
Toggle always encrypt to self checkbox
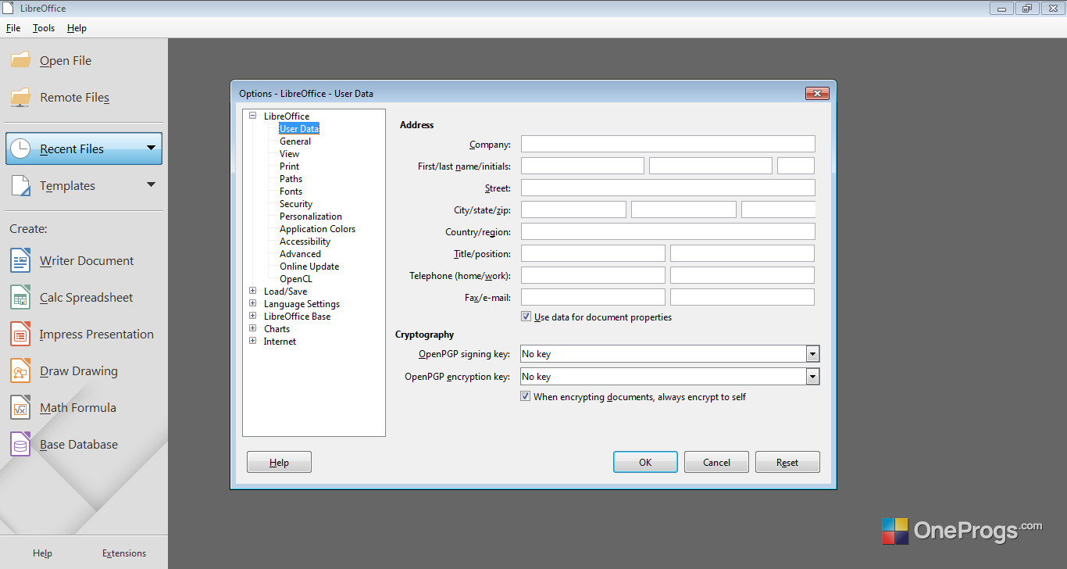[x=526, y=396]
